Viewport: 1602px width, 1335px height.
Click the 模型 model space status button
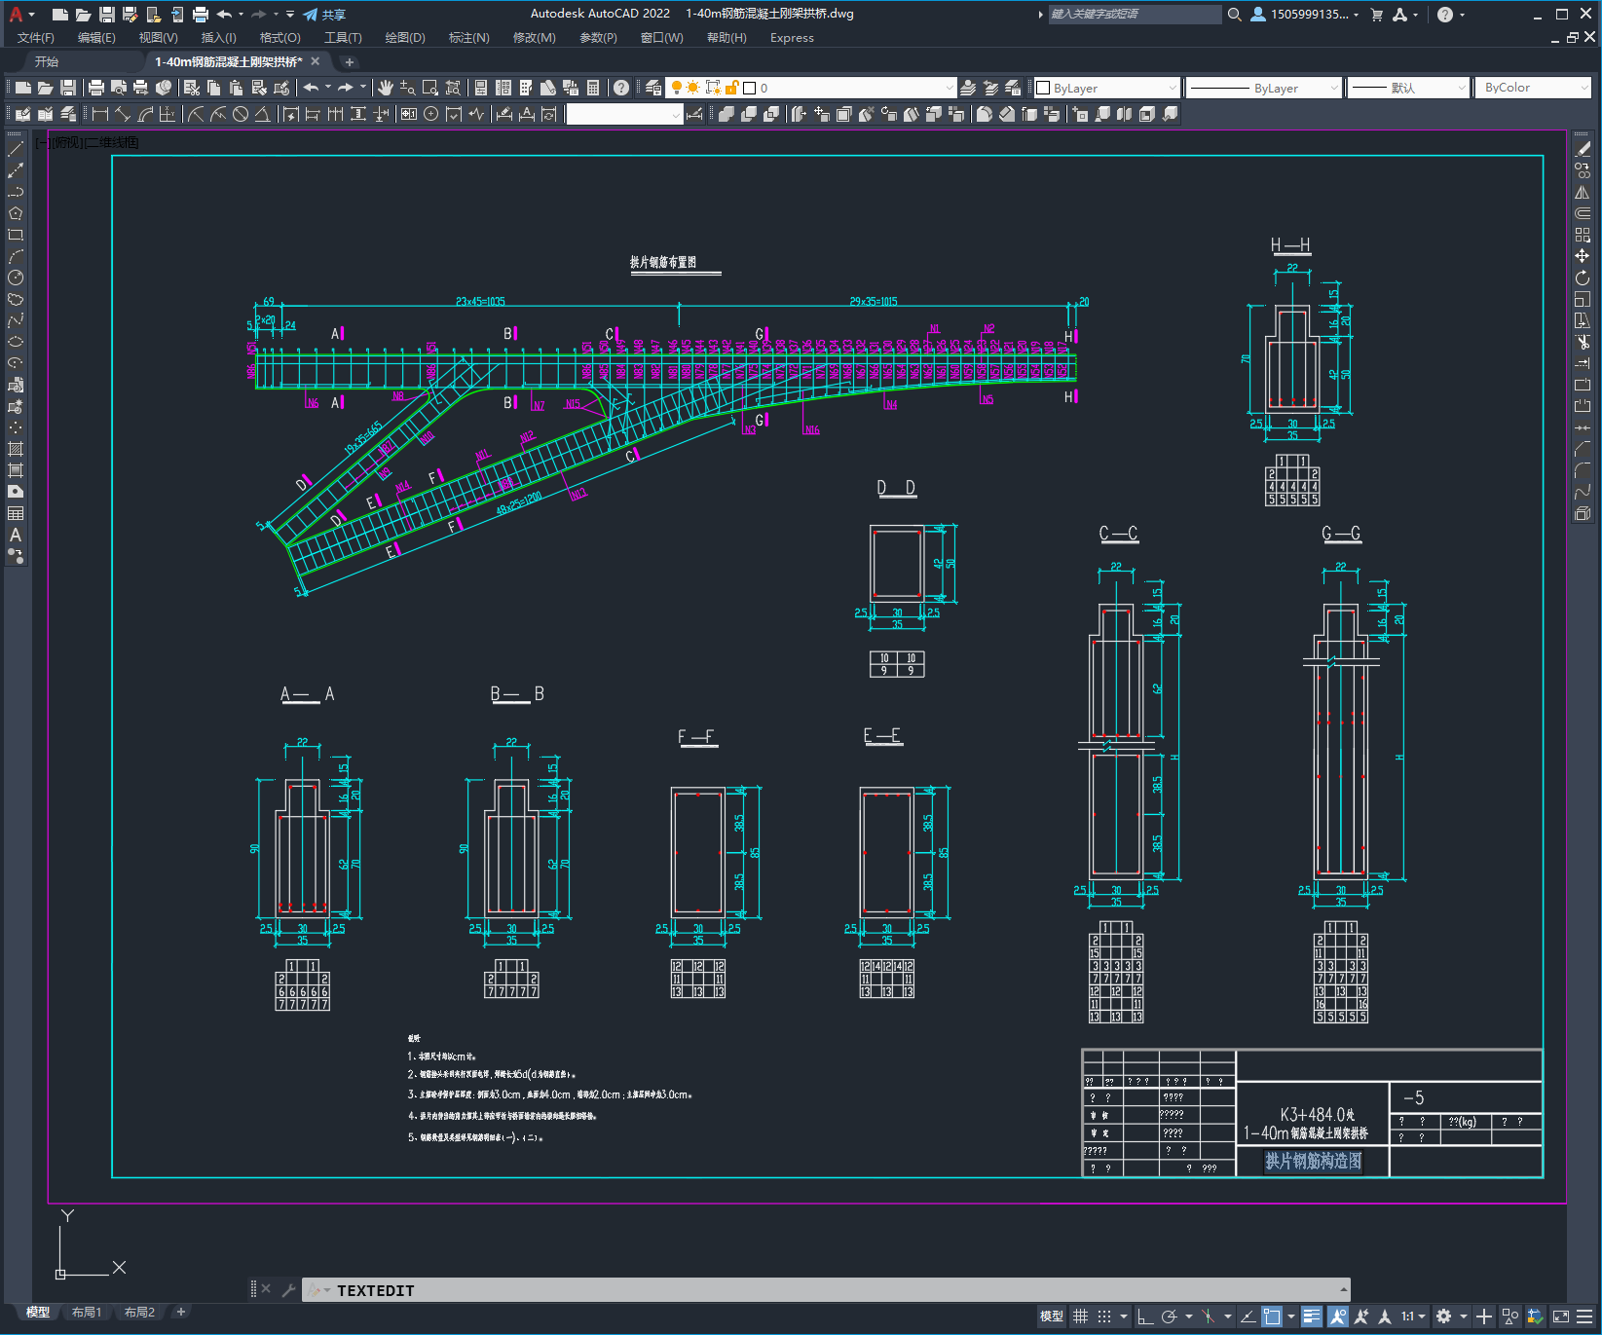pos(1052,1316)
